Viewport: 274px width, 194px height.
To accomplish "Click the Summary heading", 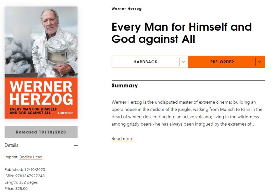I will coord(125,86).
